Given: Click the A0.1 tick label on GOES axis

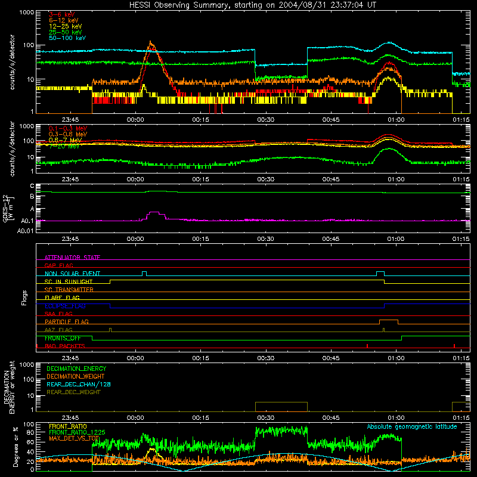Looking at the screenshot, I should pos(27,221).
